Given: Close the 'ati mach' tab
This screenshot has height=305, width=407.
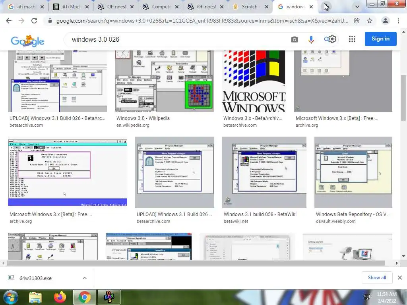Looking at the screenshot, I should pos(42,7).
